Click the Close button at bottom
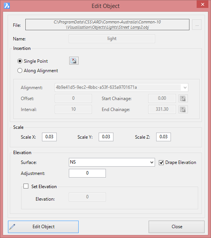Viewport: 211px width, 238px height. coord(177,227)
